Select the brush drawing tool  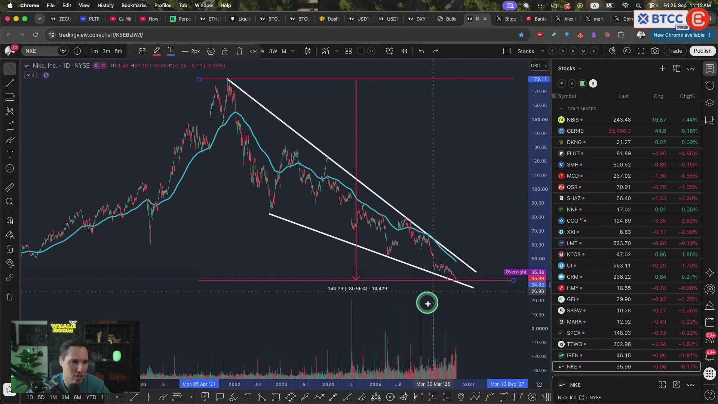pos(10,140)
